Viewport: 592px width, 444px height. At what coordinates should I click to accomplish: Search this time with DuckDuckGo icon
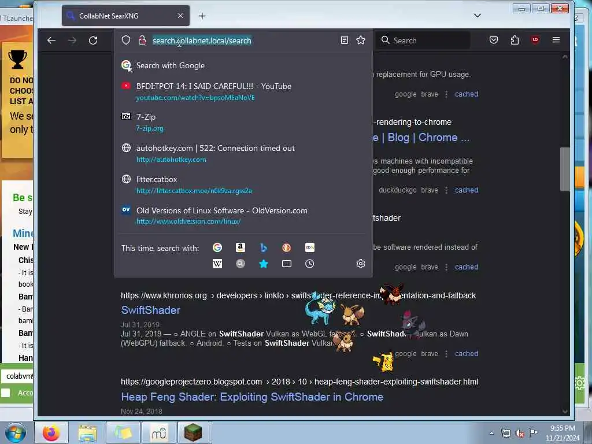(287, 247)
